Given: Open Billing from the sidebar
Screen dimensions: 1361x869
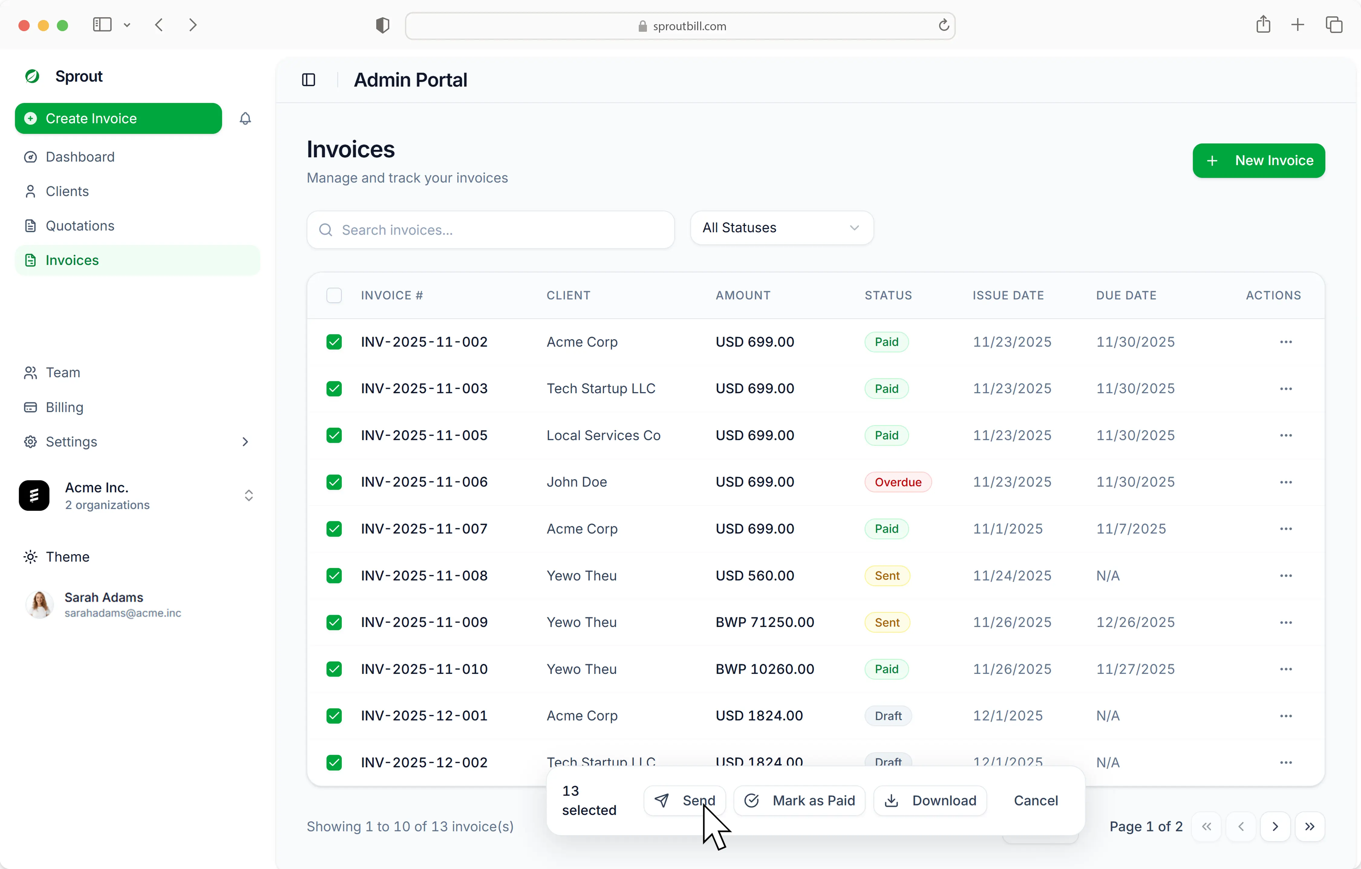Looking at the screenshot, I should [63, 407].
